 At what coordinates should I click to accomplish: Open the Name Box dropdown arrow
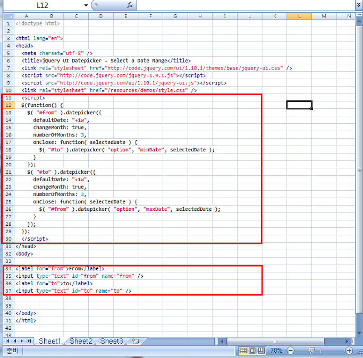pos(86,5)
